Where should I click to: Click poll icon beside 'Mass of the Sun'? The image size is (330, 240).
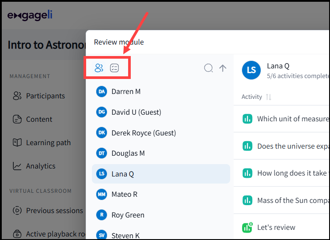tap(247, 200)
